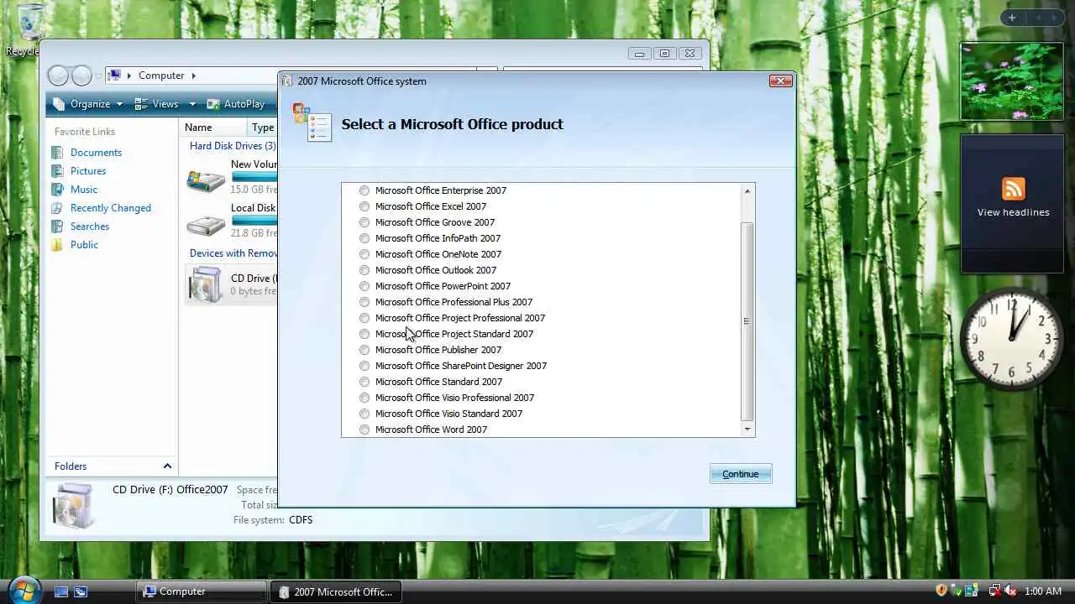The height and width of the screenshot is (604, 1075).
Task: Open the Views dropdown arrow
Action: [x=192, y=105]
